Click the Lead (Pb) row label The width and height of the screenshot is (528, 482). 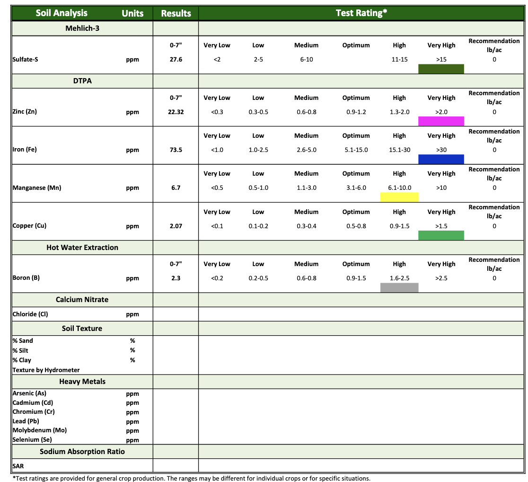coord(26,421)
